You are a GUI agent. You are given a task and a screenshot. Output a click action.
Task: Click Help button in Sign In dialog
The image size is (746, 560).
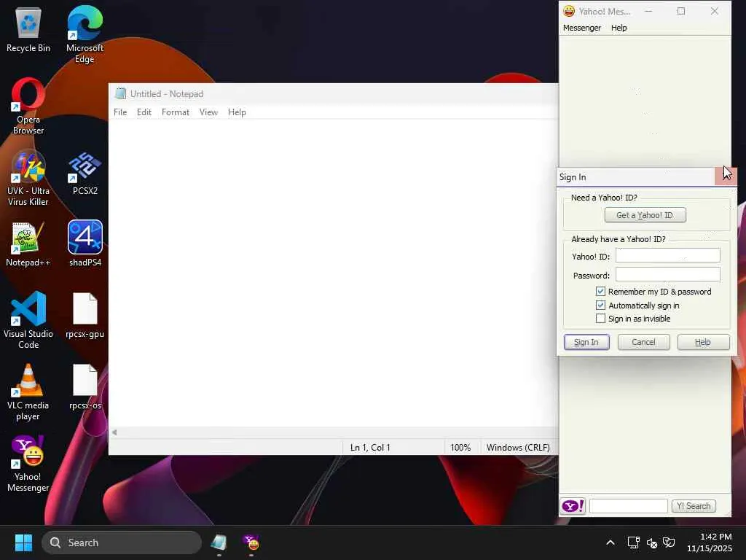pyautogui.click(x=703, y=342)
